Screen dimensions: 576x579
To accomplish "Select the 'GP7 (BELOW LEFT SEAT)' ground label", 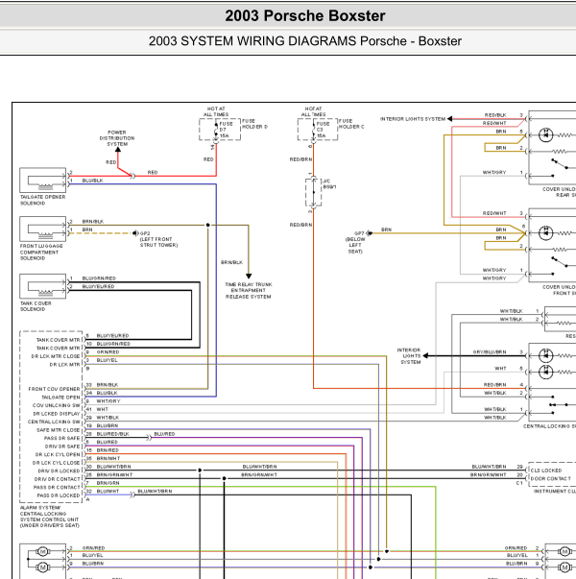I will (355, 242).
